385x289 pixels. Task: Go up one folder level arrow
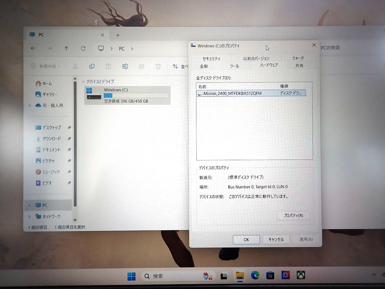66,48
